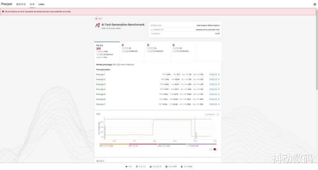
Task: Expand Prompt 4 details chevron
Action: 219,89
